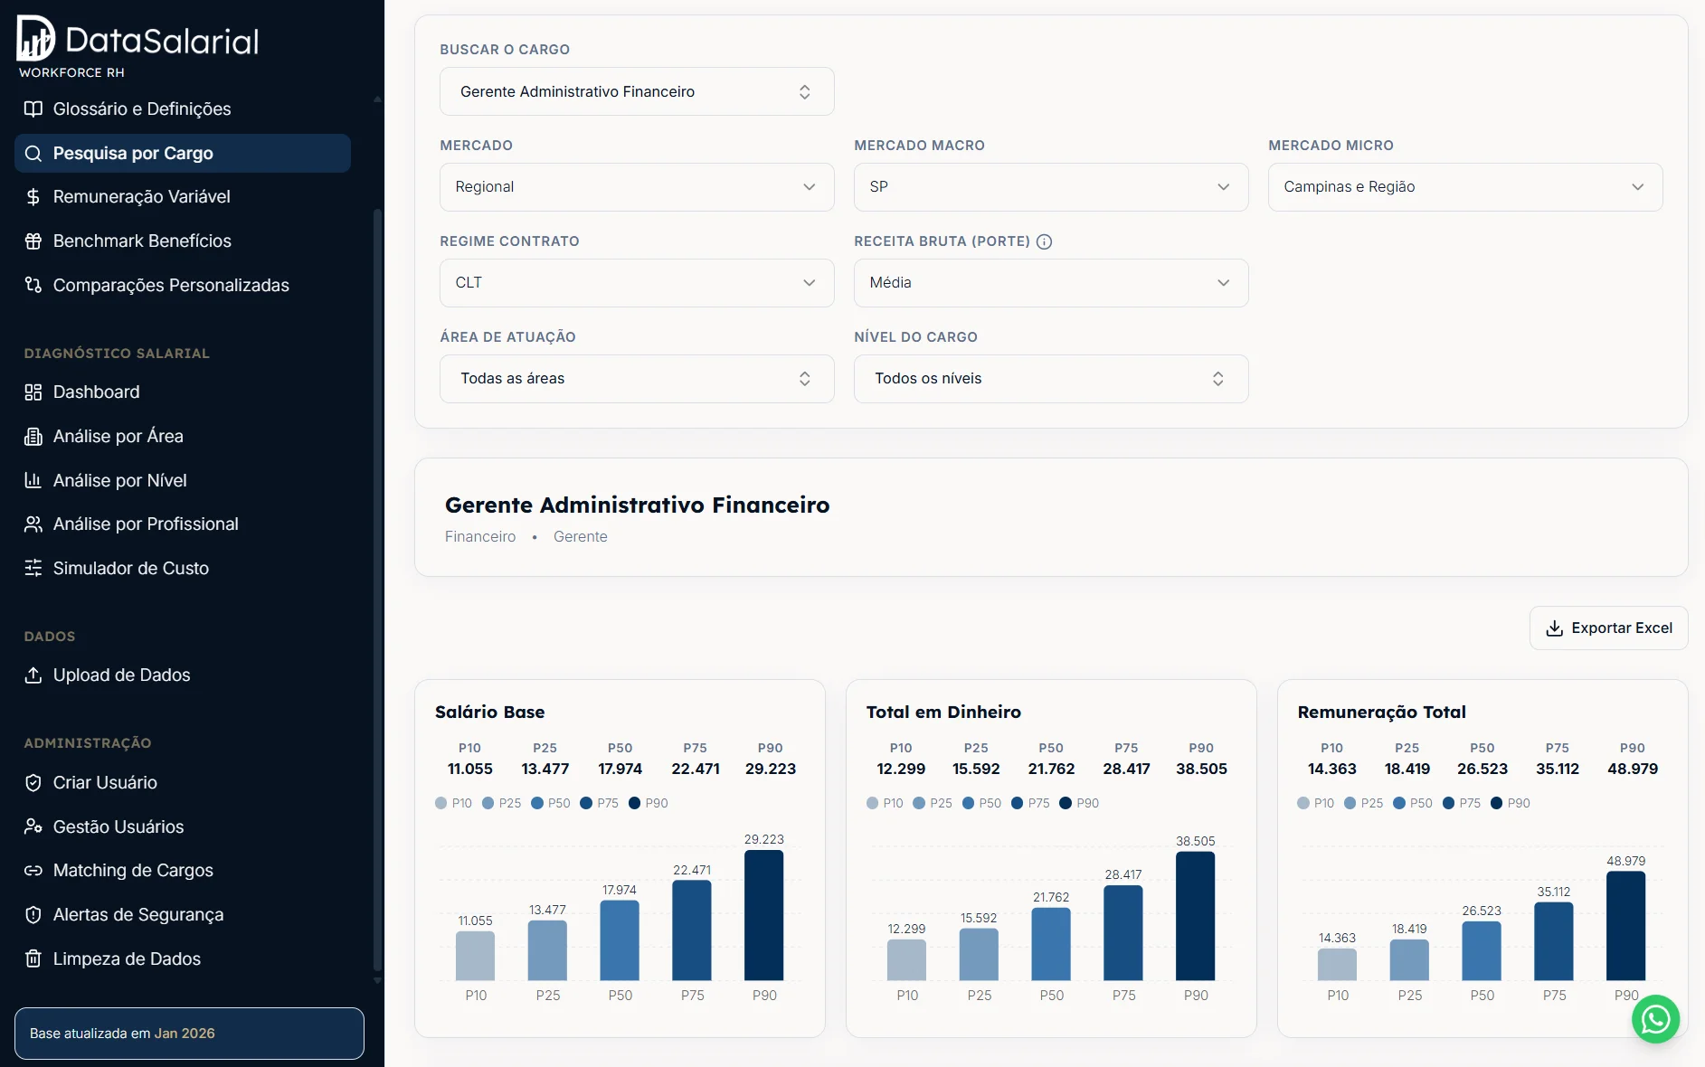The width and height of the screenshot is (1705, 1067).
Task: Click Base atualizada em Jan 2026 banner
Action: point(189,1034)
